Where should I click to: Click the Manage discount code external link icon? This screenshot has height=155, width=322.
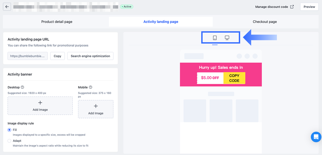point(292,7)
